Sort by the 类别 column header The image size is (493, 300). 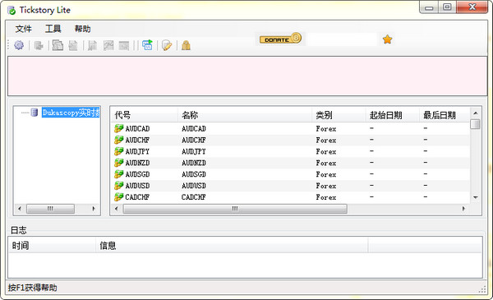339,115
